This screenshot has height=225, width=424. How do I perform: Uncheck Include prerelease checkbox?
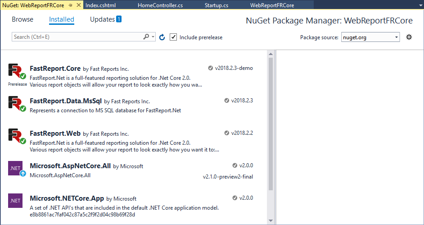pos(173,37)
